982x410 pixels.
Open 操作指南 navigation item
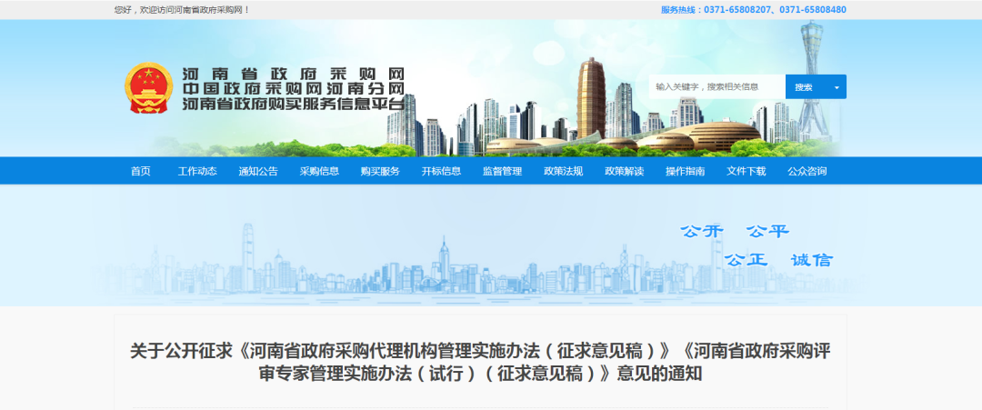coord(686,171)
